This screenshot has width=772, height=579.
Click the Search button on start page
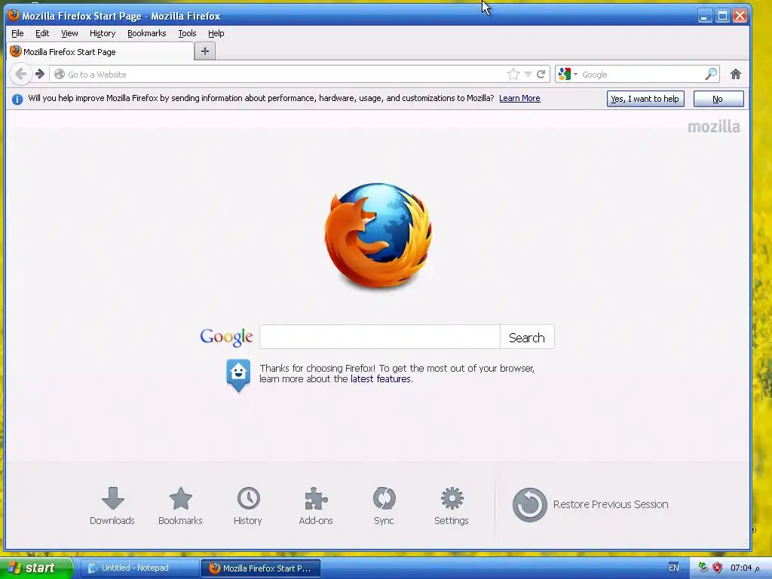(527, 337)
